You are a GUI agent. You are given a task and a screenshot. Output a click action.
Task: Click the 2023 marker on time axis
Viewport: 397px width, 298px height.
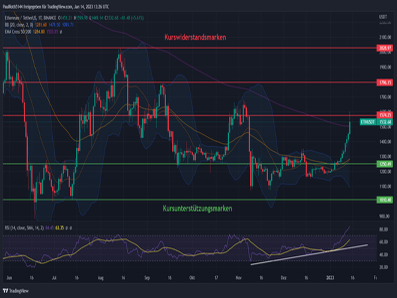[x=330, y=278]
